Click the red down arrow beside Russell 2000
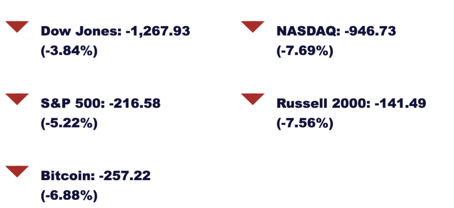Image resolution: width=454 pixels, height=208 pixels. click(x=253, y=99)
